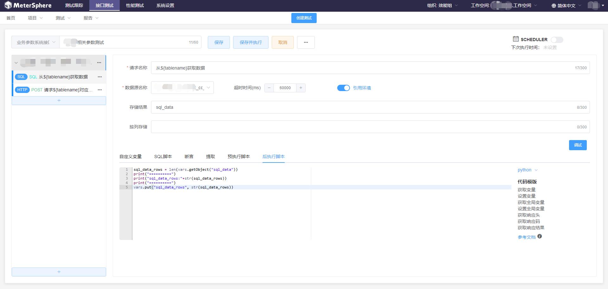Select 接口测试 in the top menu
608x289 pixels.
click(104, 5)
